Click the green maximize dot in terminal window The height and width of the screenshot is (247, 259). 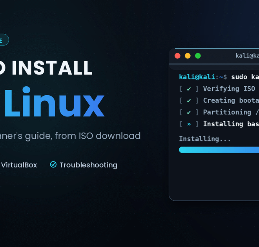pos(198,56)
